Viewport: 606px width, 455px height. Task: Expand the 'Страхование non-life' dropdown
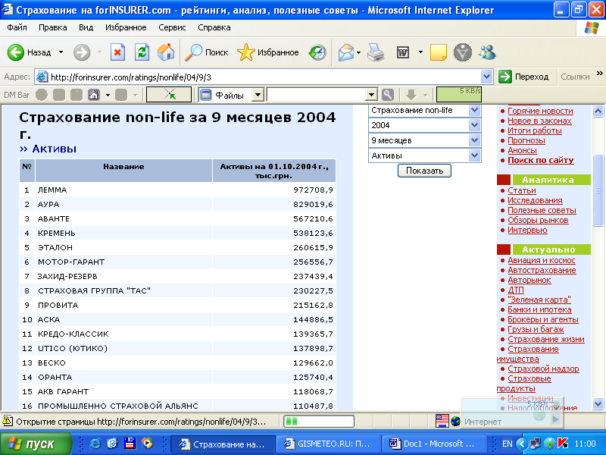(475, 110)
